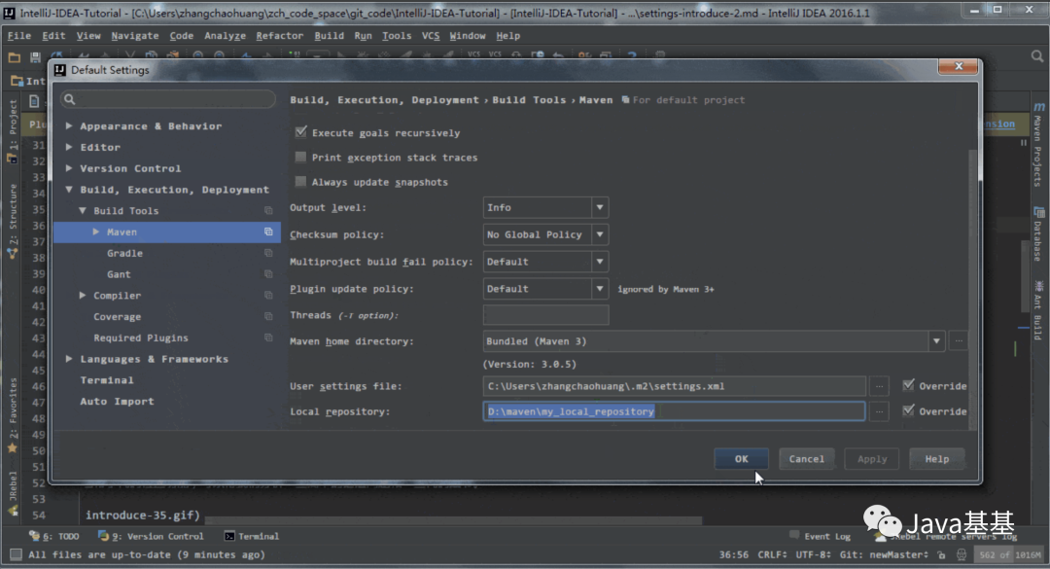Screen dimensions: 1050x569
Task: Click the read-only lock icon in the status bar
Action: [941, 555]
